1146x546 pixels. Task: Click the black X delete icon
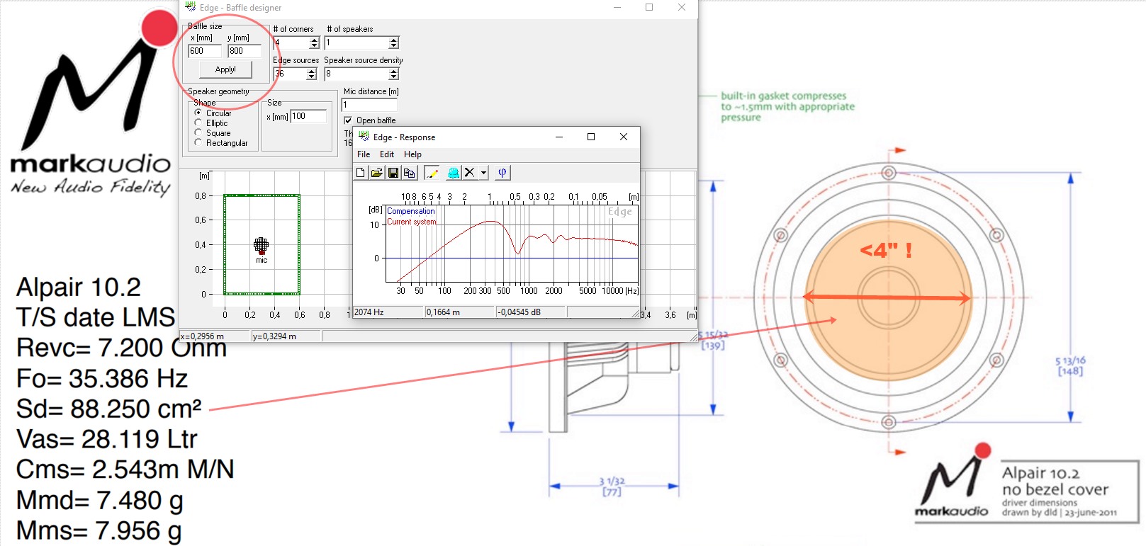[469, 173]
